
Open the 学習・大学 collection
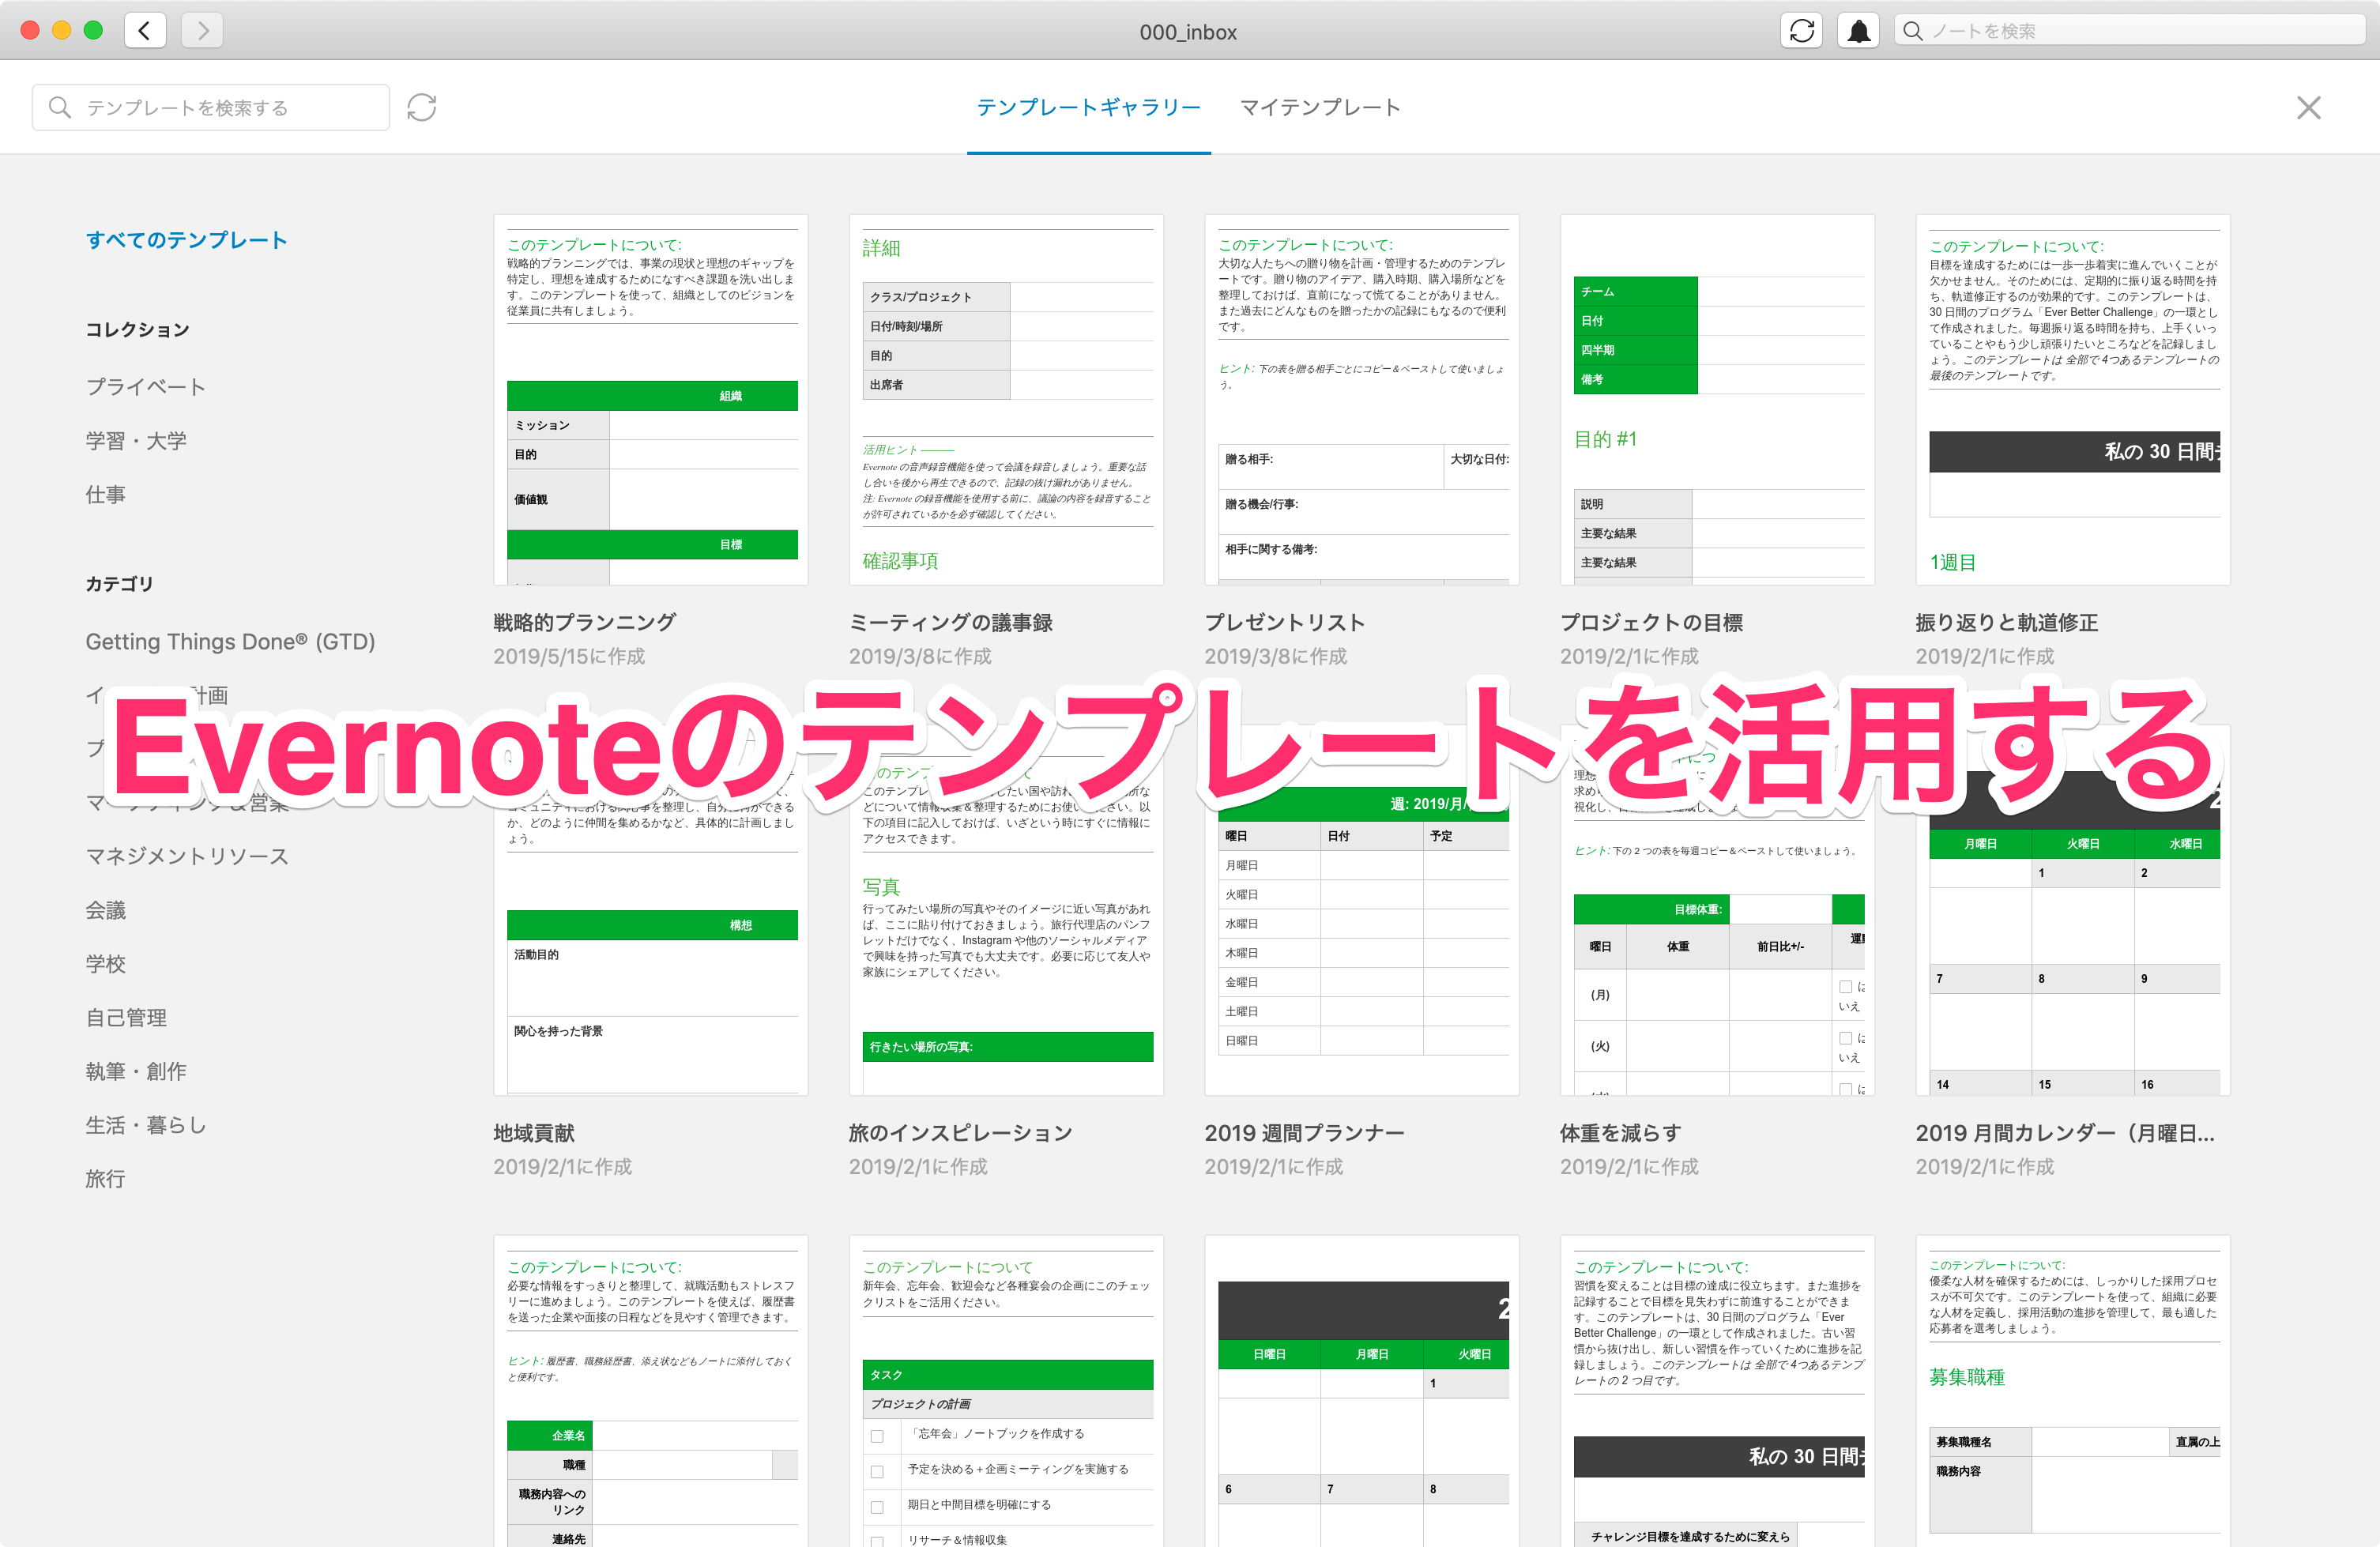[136, 441]
